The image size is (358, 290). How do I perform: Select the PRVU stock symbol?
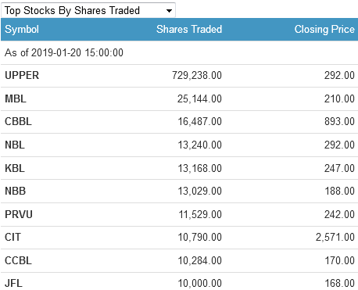[x=19, y=214]
